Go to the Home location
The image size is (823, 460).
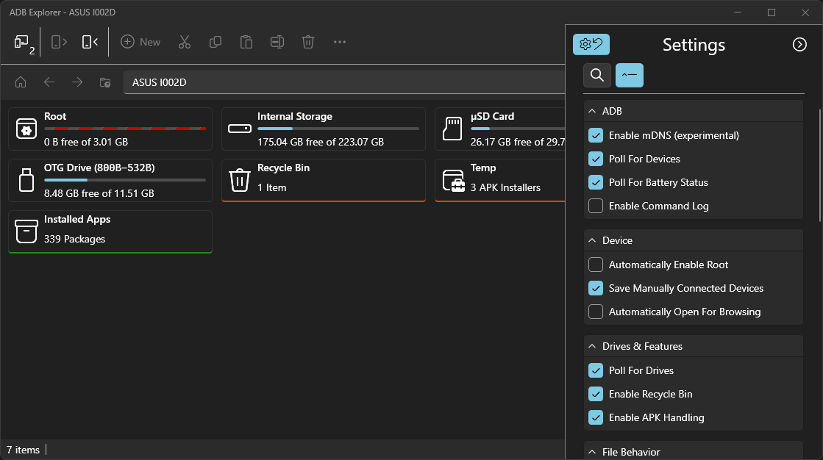[x=21, y=82]
